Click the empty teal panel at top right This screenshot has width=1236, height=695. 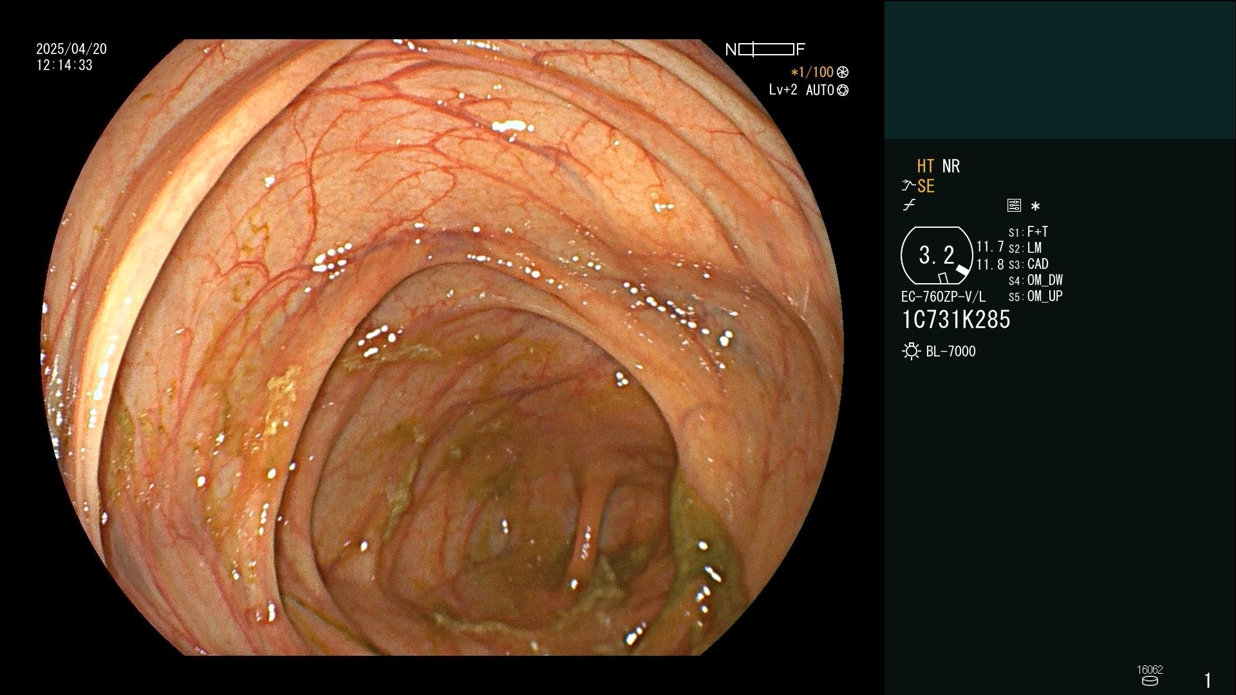click(x=1060, y=69)
